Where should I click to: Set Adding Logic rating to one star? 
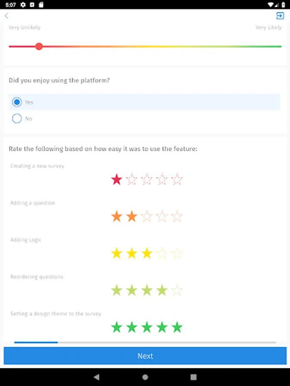[x=117, y=253]
